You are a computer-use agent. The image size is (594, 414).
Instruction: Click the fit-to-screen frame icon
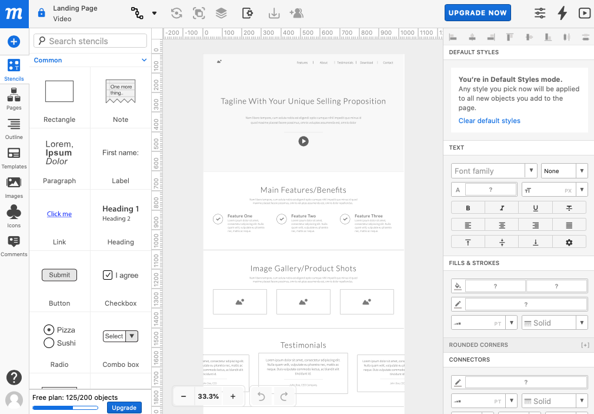coord(199,14)
